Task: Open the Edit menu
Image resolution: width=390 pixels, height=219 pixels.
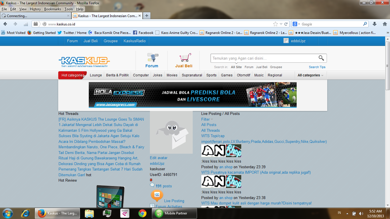Action: click(13, 9)
